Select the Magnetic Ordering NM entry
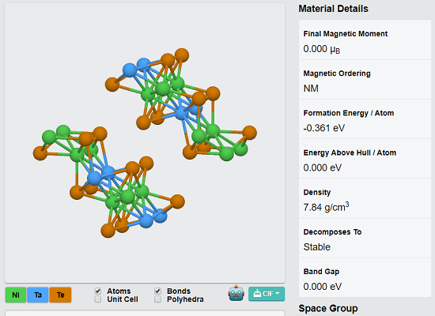435x316 pixels. coord(365,80)
